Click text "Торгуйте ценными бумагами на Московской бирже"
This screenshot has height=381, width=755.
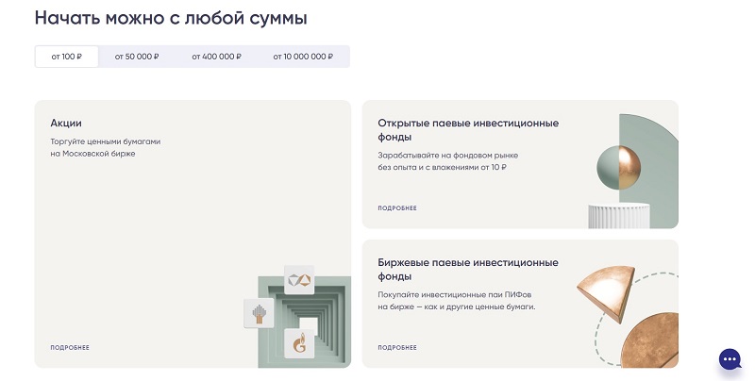point(106,148)
